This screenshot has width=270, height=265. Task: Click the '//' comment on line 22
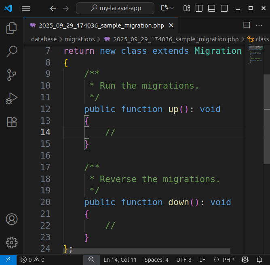pos(110,226)
